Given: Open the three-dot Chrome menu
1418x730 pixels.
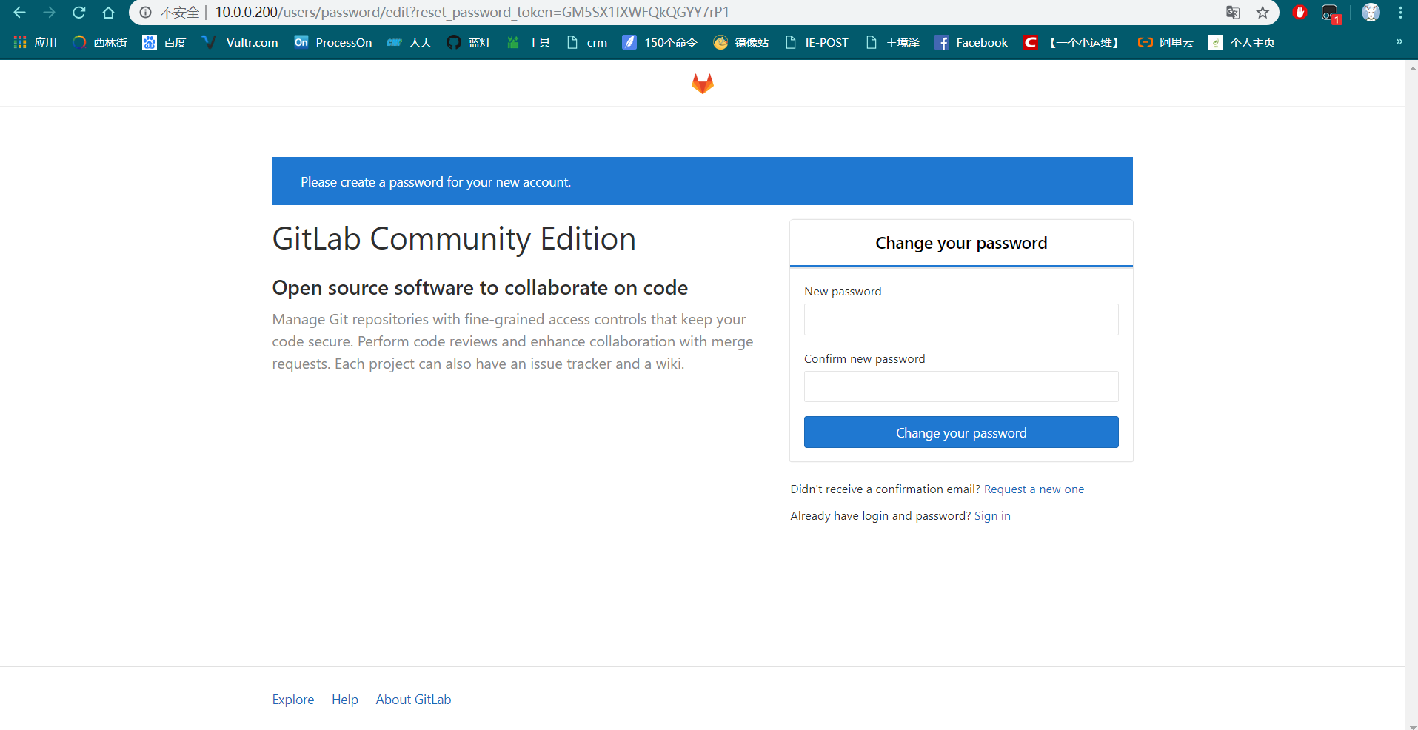Looking at the screenshot, I should pos(1400,13).
